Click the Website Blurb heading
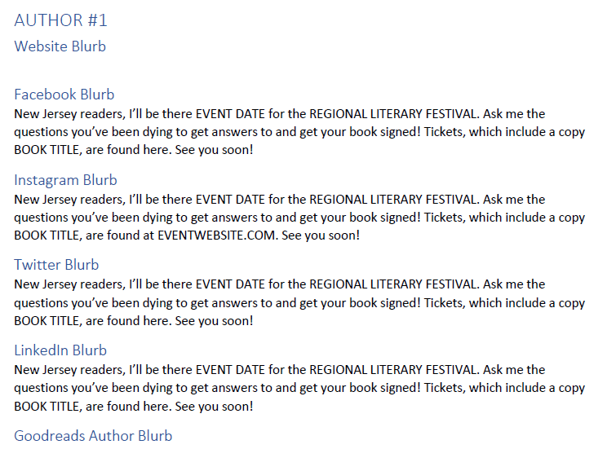This screenshot has height=449, width=607. (x=60, y=46)
